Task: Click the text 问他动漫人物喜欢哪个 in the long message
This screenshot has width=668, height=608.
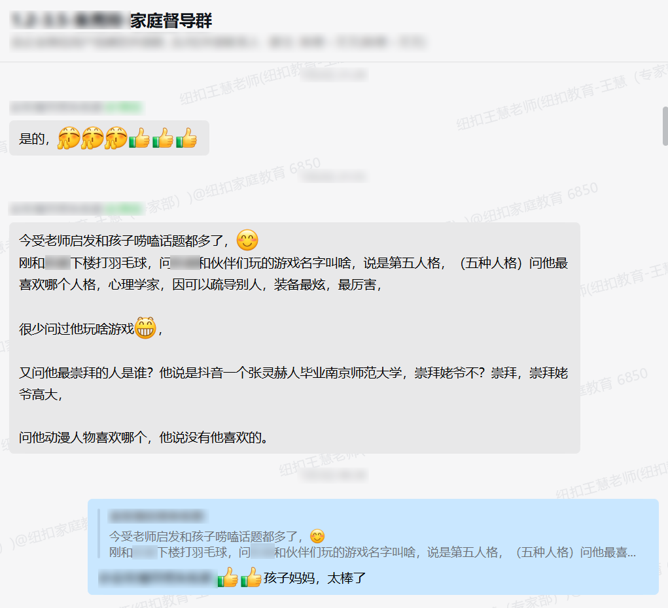Action: 82,437
